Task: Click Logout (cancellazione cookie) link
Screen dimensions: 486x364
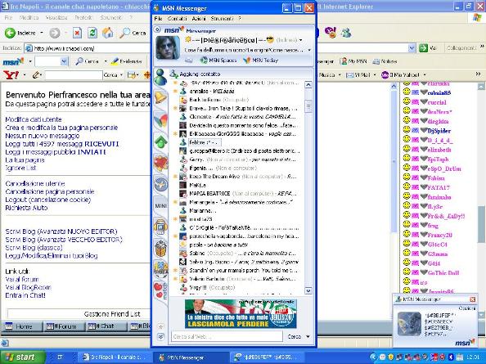Action: 48,200
